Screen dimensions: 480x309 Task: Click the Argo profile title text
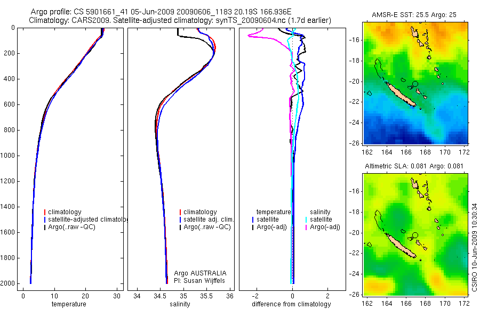(x=161, y=12)
